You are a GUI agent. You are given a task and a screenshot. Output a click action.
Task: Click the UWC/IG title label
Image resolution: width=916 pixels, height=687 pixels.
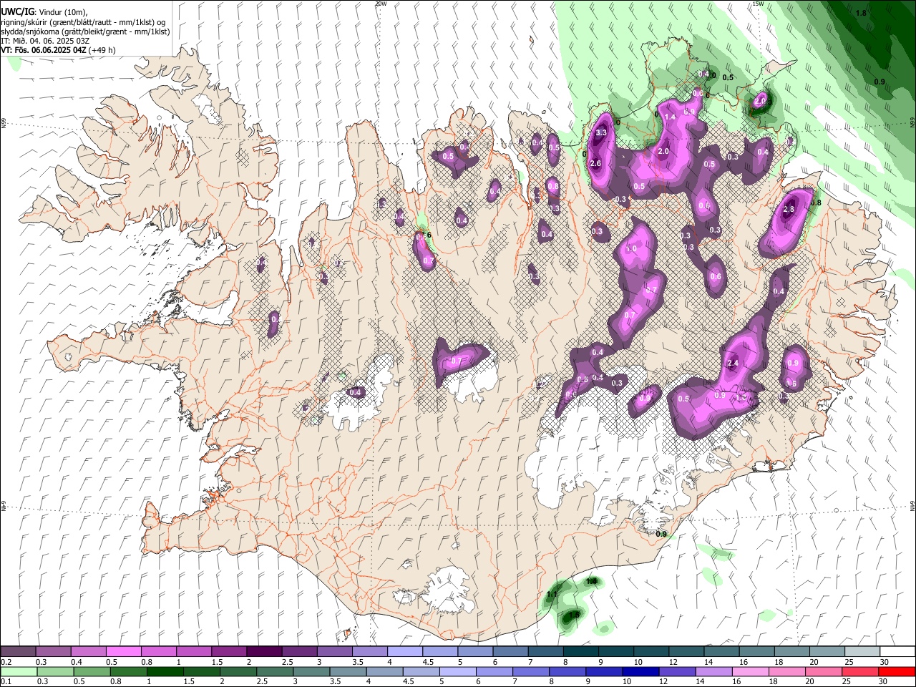click(17, 11)
